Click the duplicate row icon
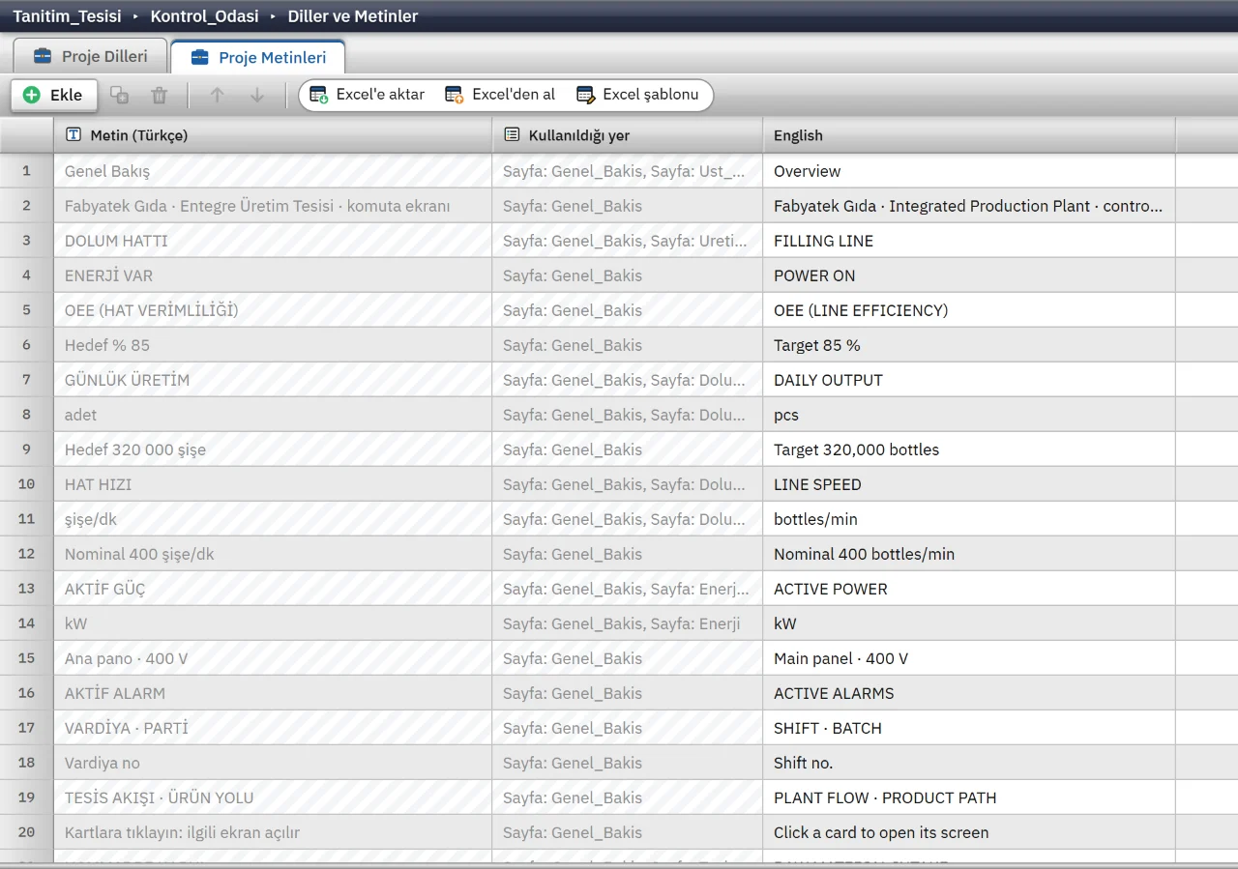 (119, 95)
